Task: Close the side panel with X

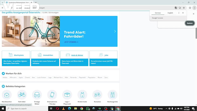Action: 194,14
